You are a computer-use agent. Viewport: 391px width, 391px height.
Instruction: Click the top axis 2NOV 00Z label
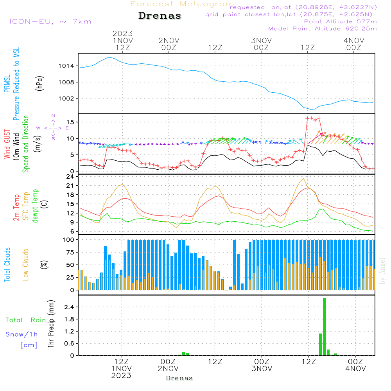click(169, 44)
